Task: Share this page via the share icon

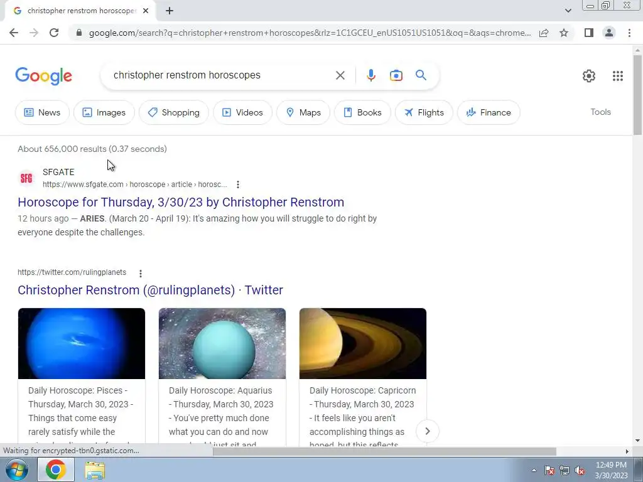Action: coord(544,33)
